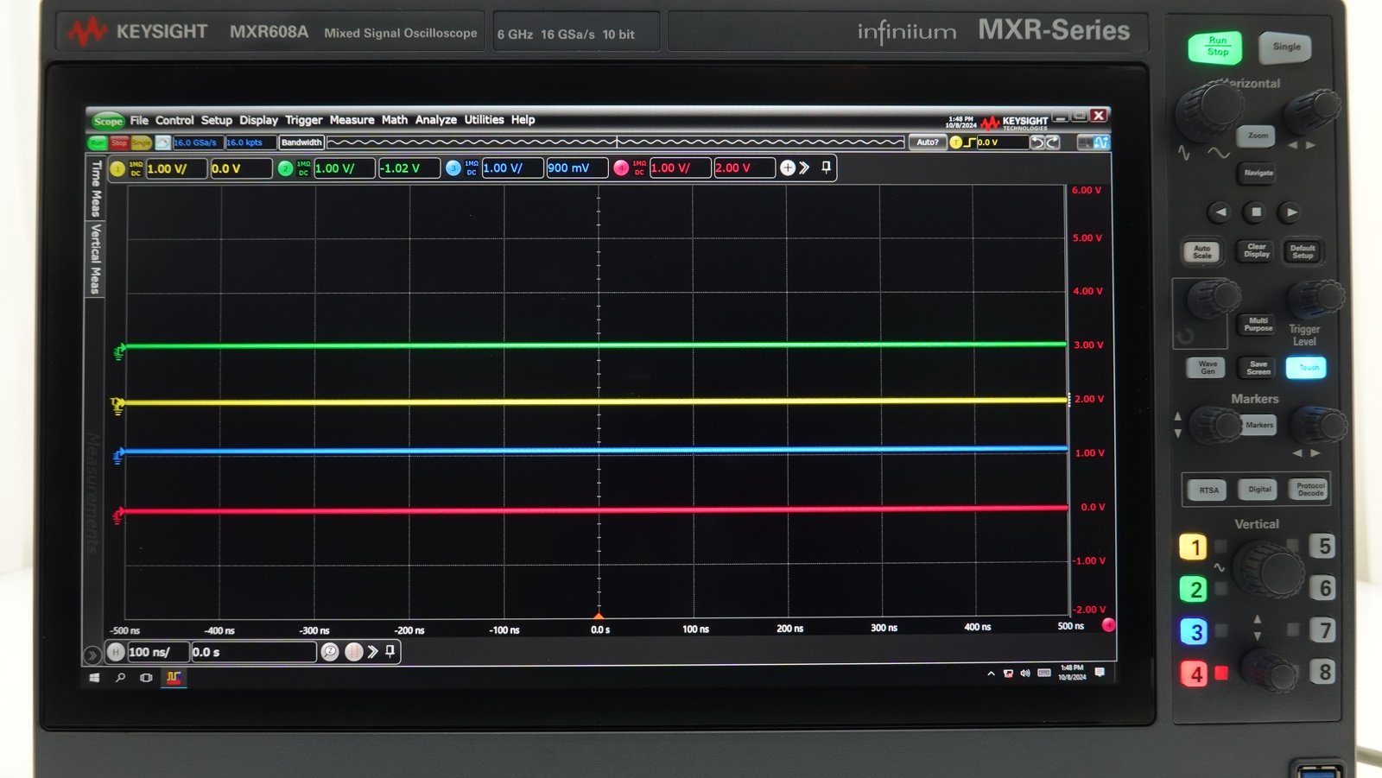
Task: Click the memory overview waveform bar
Action: click(x=616, y=142)
